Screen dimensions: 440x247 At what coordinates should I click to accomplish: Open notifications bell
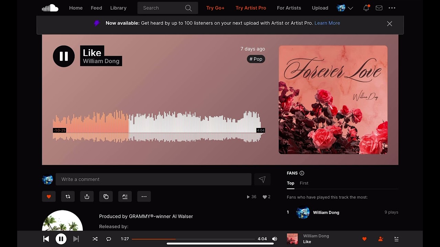click(366, 8)
